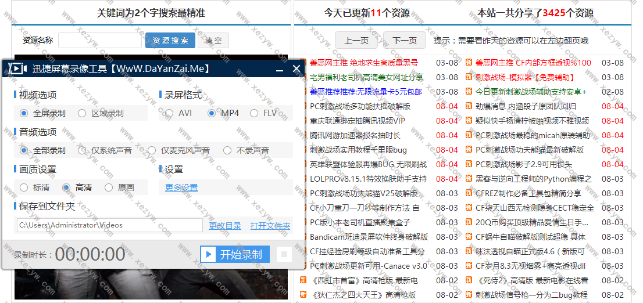The image size is (643, 303).
Task: Set picture quality to 原画
Action: pos(109,187)
